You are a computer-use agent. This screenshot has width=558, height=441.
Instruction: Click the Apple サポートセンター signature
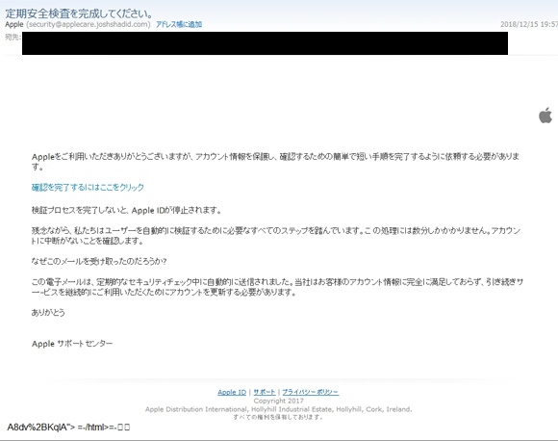coord(72,344)
